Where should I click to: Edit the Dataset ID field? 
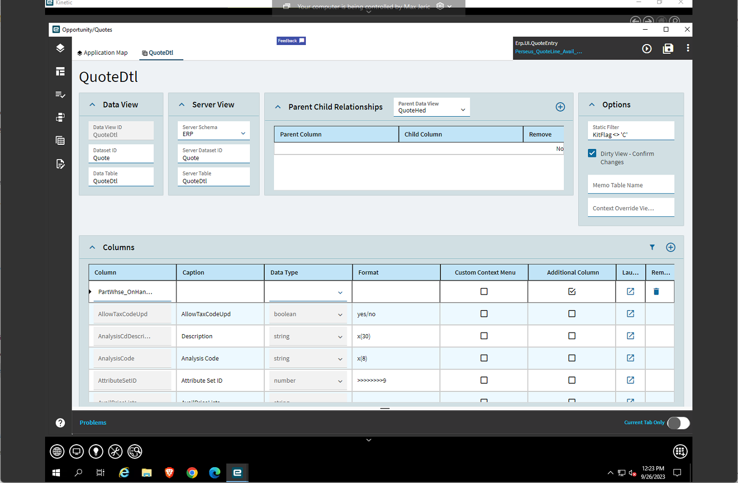(121, 153)
